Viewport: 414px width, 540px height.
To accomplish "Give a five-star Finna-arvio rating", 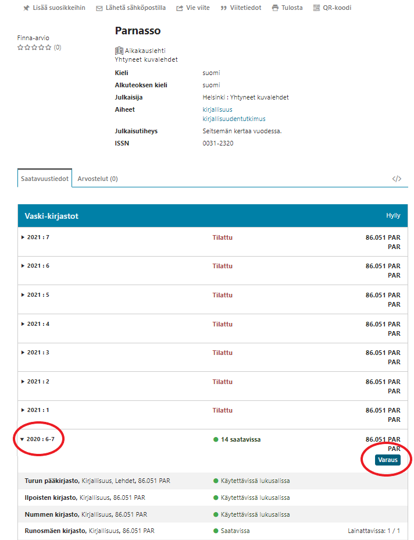I will [x=48, y=48].
